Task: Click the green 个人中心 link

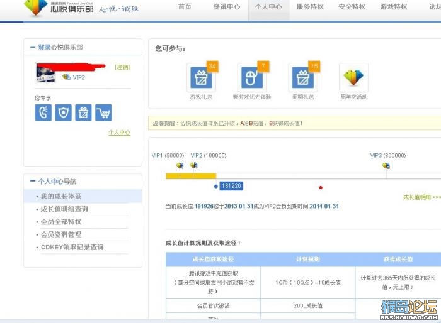Action: pos(120,133)
